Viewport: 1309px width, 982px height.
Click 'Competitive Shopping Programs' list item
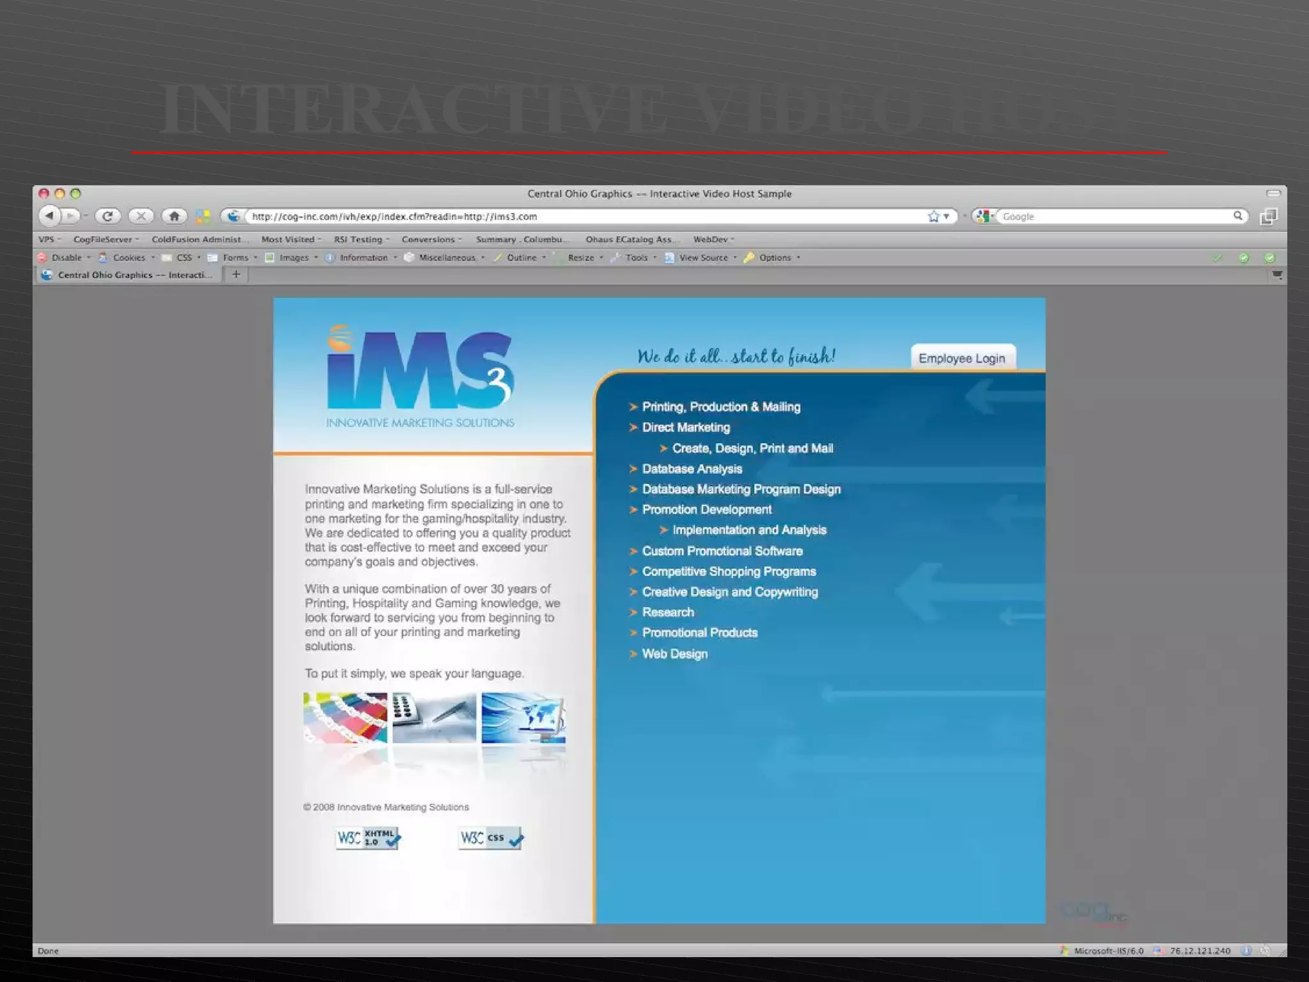click(x=729, y=571)
